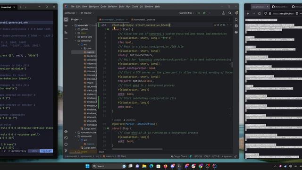Open the Structure tool window in left stripe
Image resolution: width=302 pixels, height=170 pixels.
tap(66, 32)
